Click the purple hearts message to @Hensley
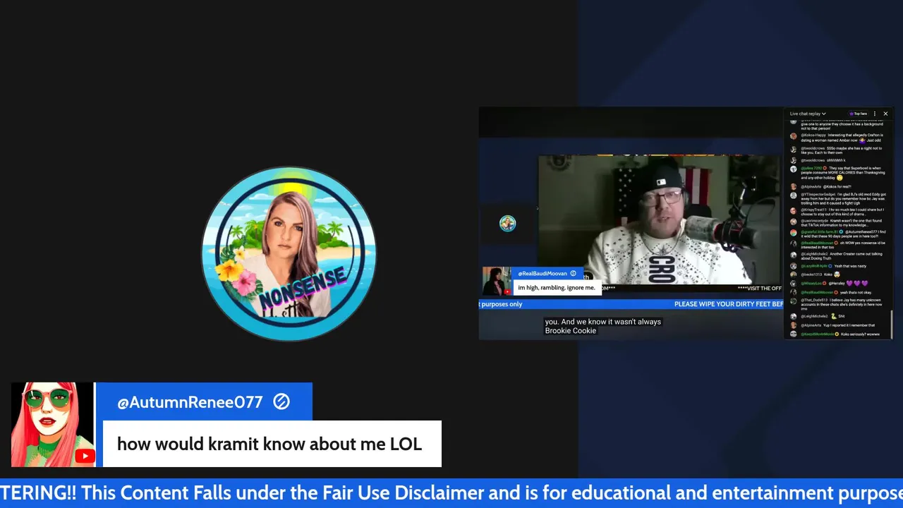Viewport: 903px width, 508px height. pos(835,283)
